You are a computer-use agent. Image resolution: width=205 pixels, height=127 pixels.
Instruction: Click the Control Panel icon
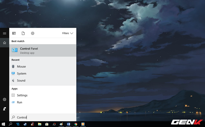(15, 50)
